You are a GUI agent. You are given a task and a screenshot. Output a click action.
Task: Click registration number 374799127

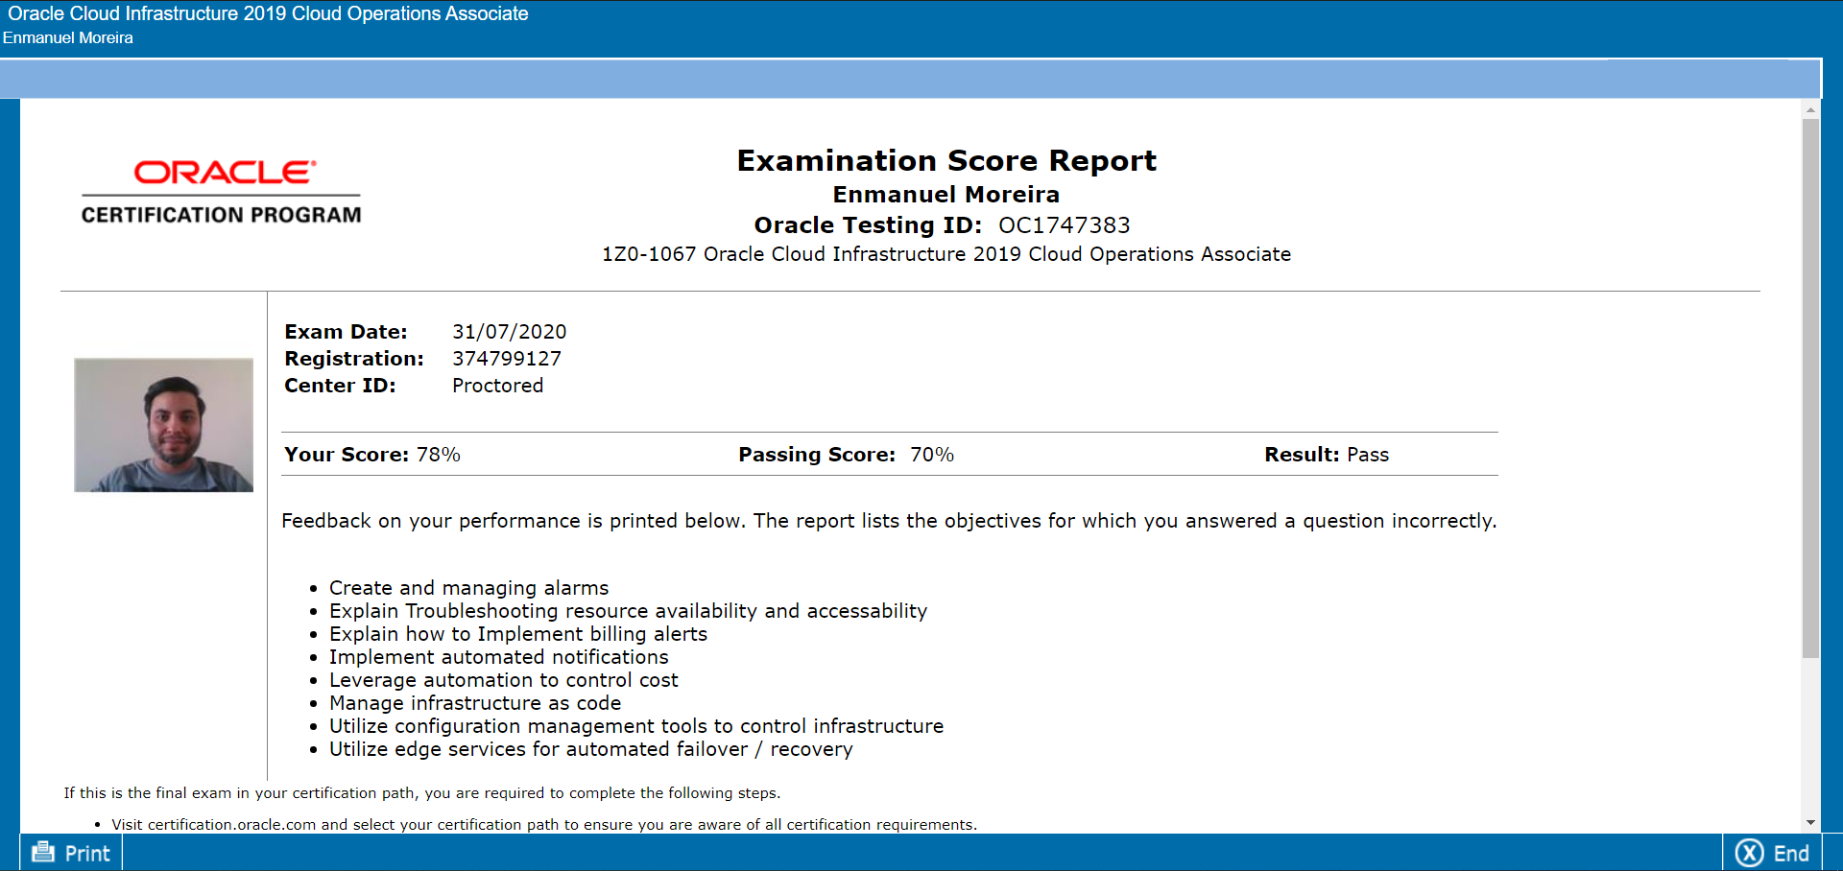[507, 359]
